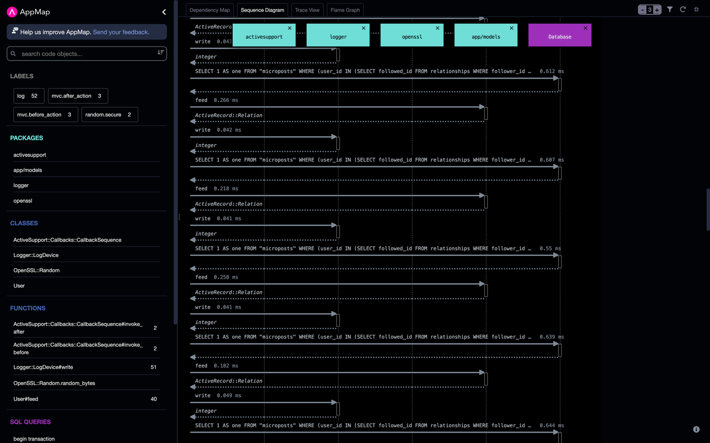Select the mvc.after_action label chip
This screenshot has height=443, width=710.
pyautogui.click(x=78, y=96)
